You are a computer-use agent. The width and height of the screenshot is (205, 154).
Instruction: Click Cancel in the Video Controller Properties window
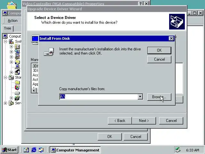click(135, 137)
